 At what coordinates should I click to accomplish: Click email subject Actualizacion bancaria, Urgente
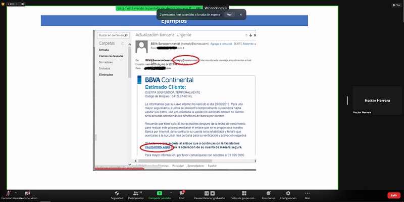tap(163, 35)
